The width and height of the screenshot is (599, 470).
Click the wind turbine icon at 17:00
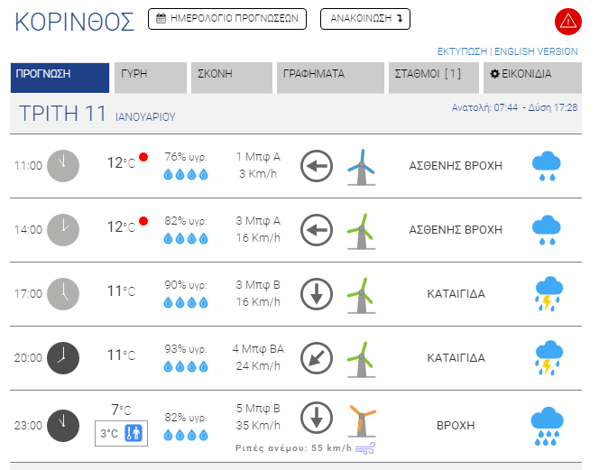[x=361, y=294]
